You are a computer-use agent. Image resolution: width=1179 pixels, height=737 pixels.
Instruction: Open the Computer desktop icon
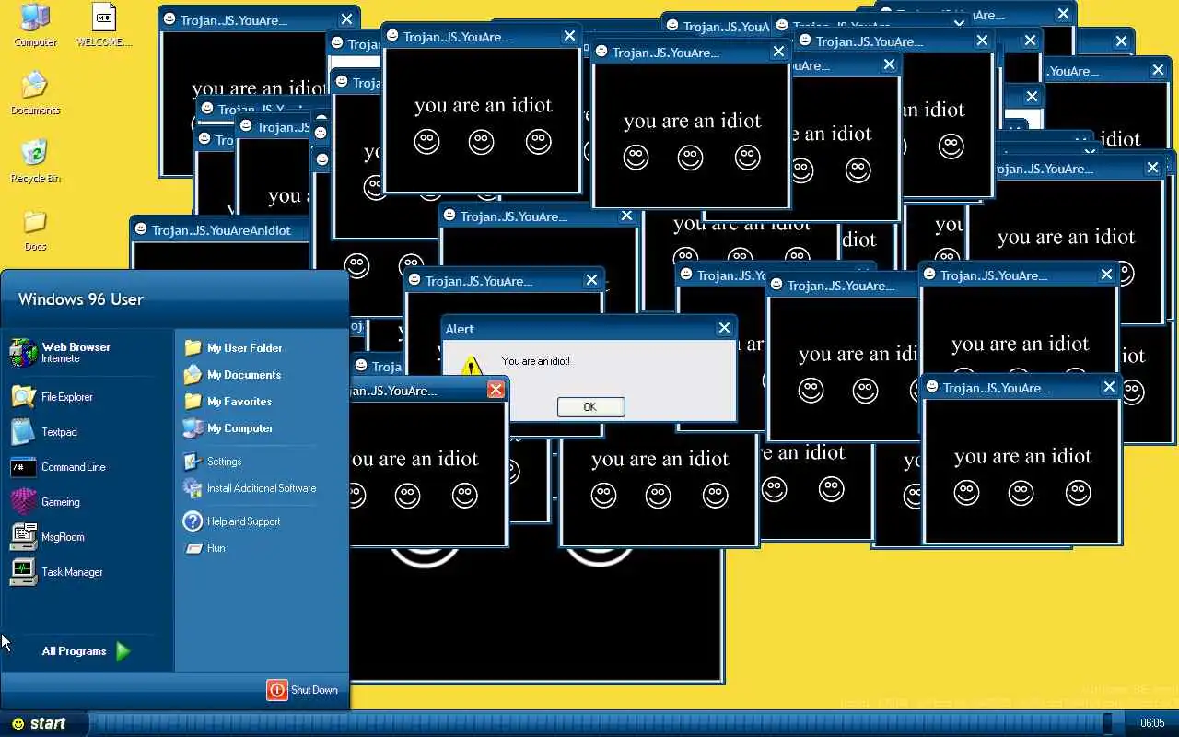(35, 25)
